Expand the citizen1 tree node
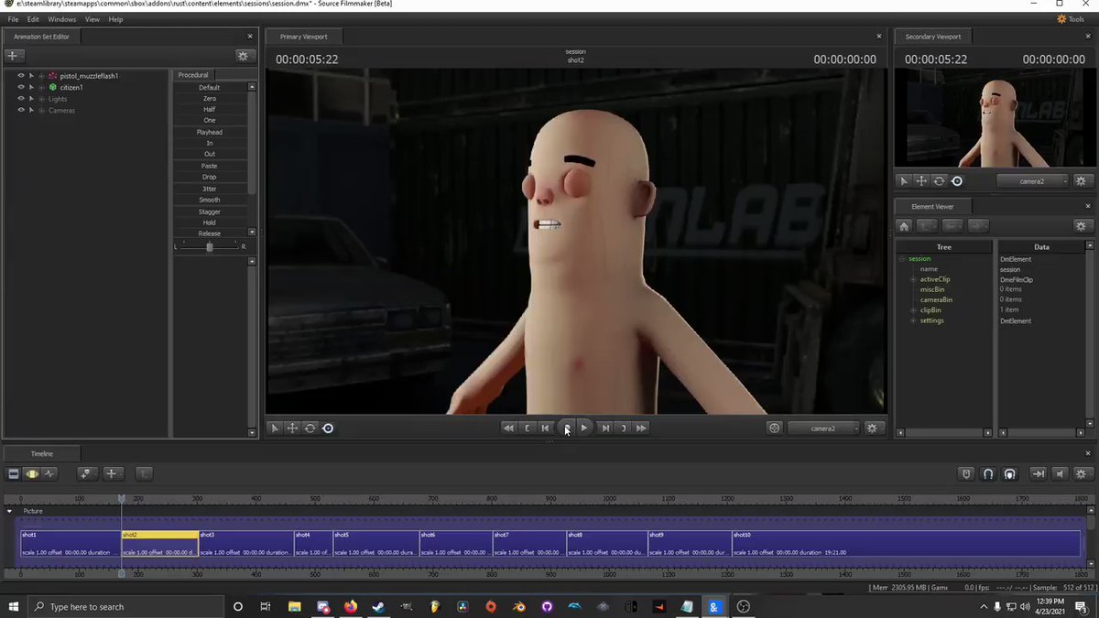The width and height of the screenshot is (1099, 618). point(41,87)
